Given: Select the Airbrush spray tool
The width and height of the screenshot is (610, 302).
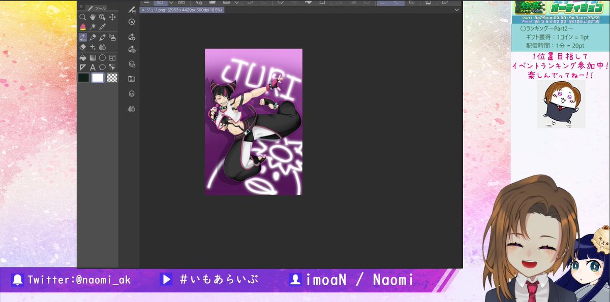Looking at the screenshot, I should [112, 37].
